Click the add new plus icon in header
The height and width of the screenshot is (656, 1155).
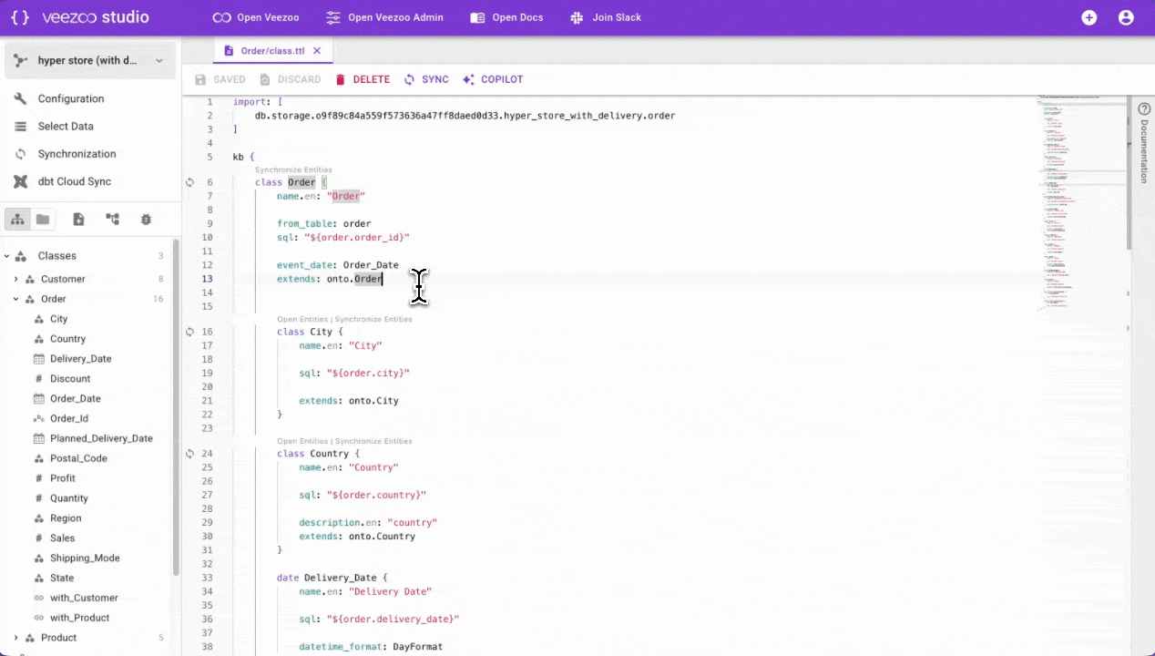1089,17
